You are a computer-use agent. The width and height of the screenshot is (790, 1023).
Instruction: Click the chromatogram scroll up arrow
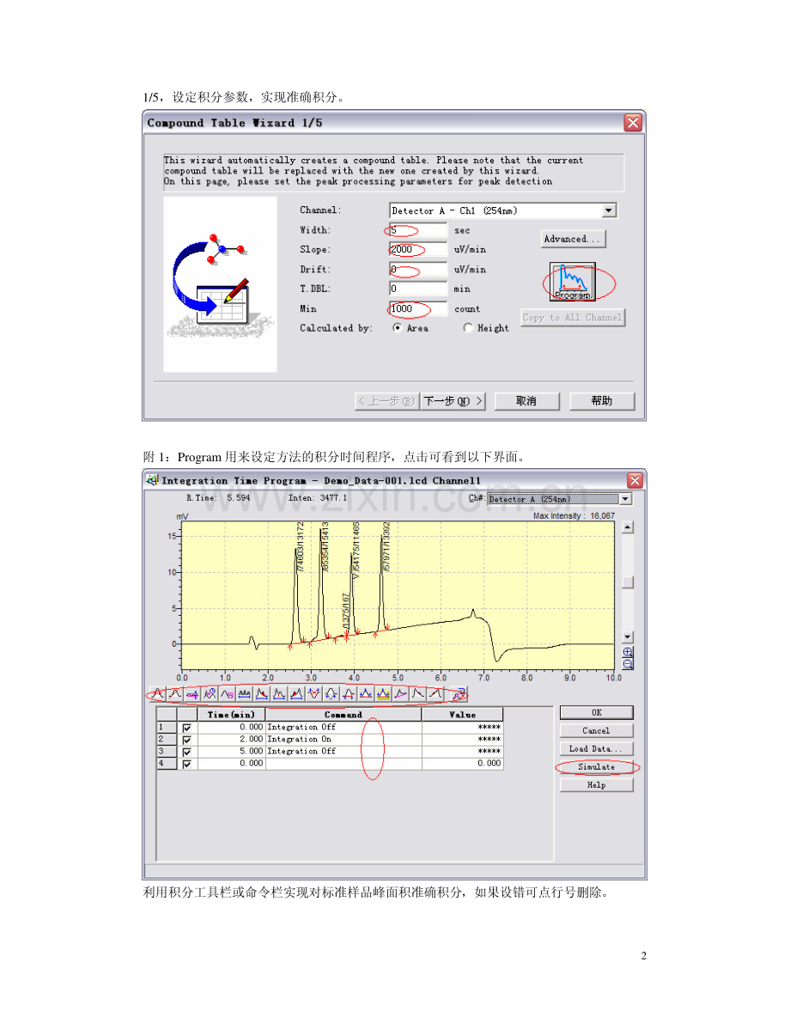[x=628, y=527]
